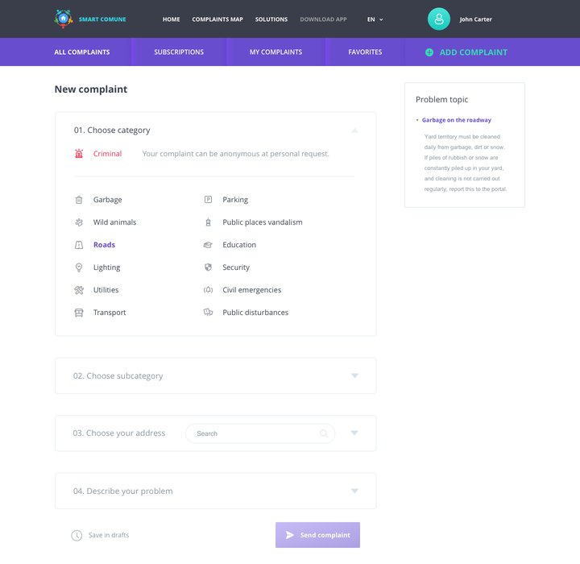Expand the Describe your problem section
580x564 pixels.
(354, 491)
